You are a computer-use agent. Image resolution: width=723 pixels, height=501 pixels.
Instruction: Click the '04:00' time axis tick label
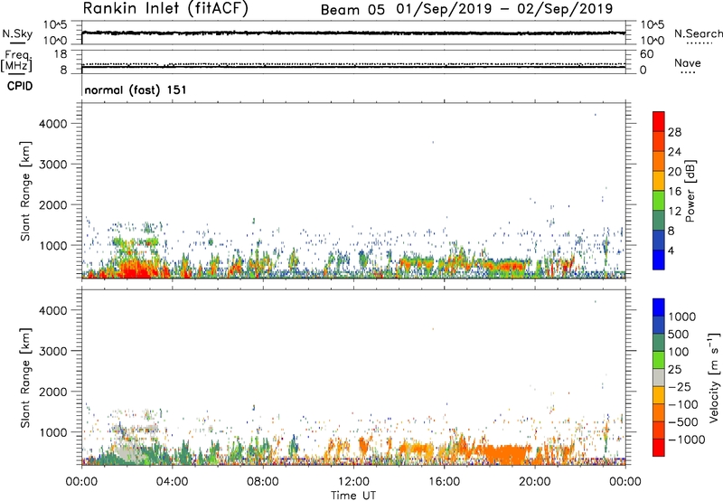coord(172,482)
